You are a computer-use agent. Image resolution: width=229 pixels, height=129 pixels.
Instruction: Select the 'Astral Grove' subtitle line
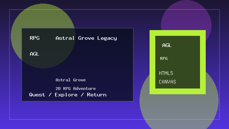tap(70, 80)
